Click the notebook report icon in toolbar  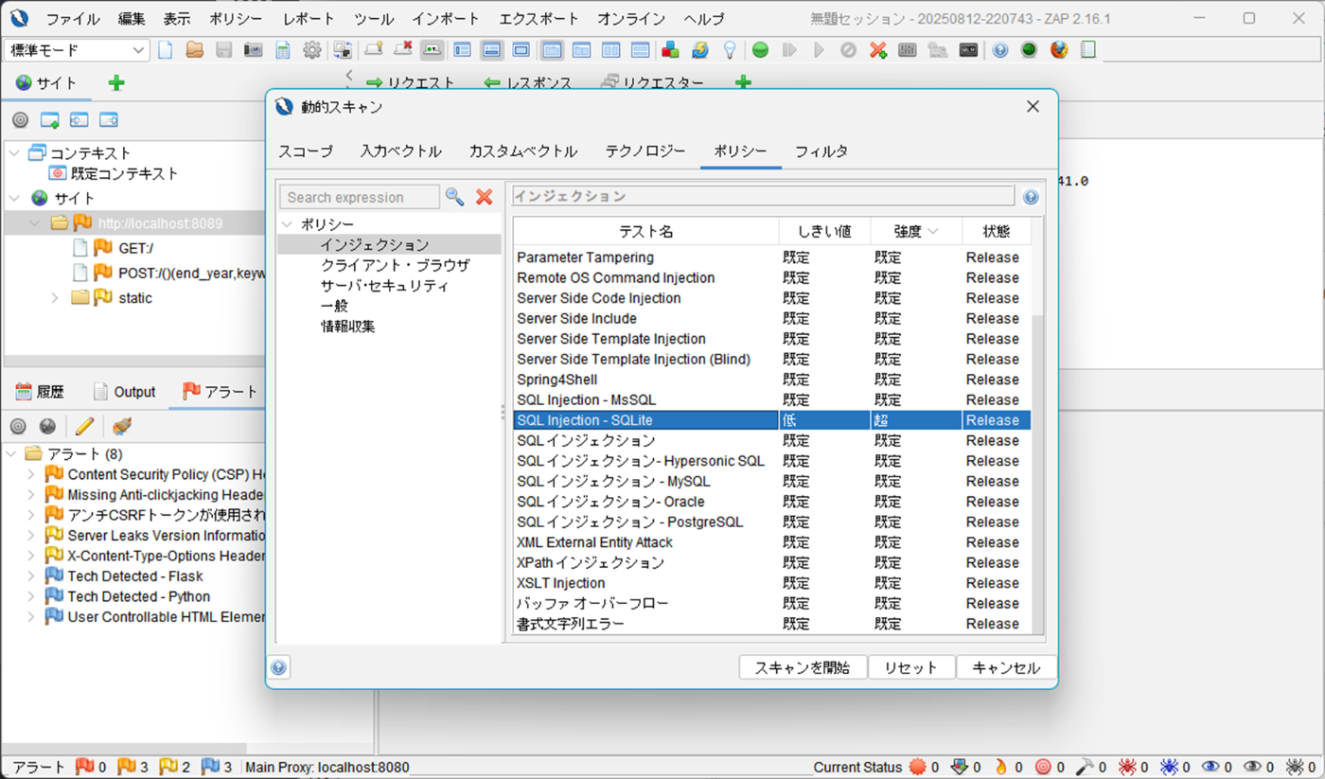point(1088,50)
